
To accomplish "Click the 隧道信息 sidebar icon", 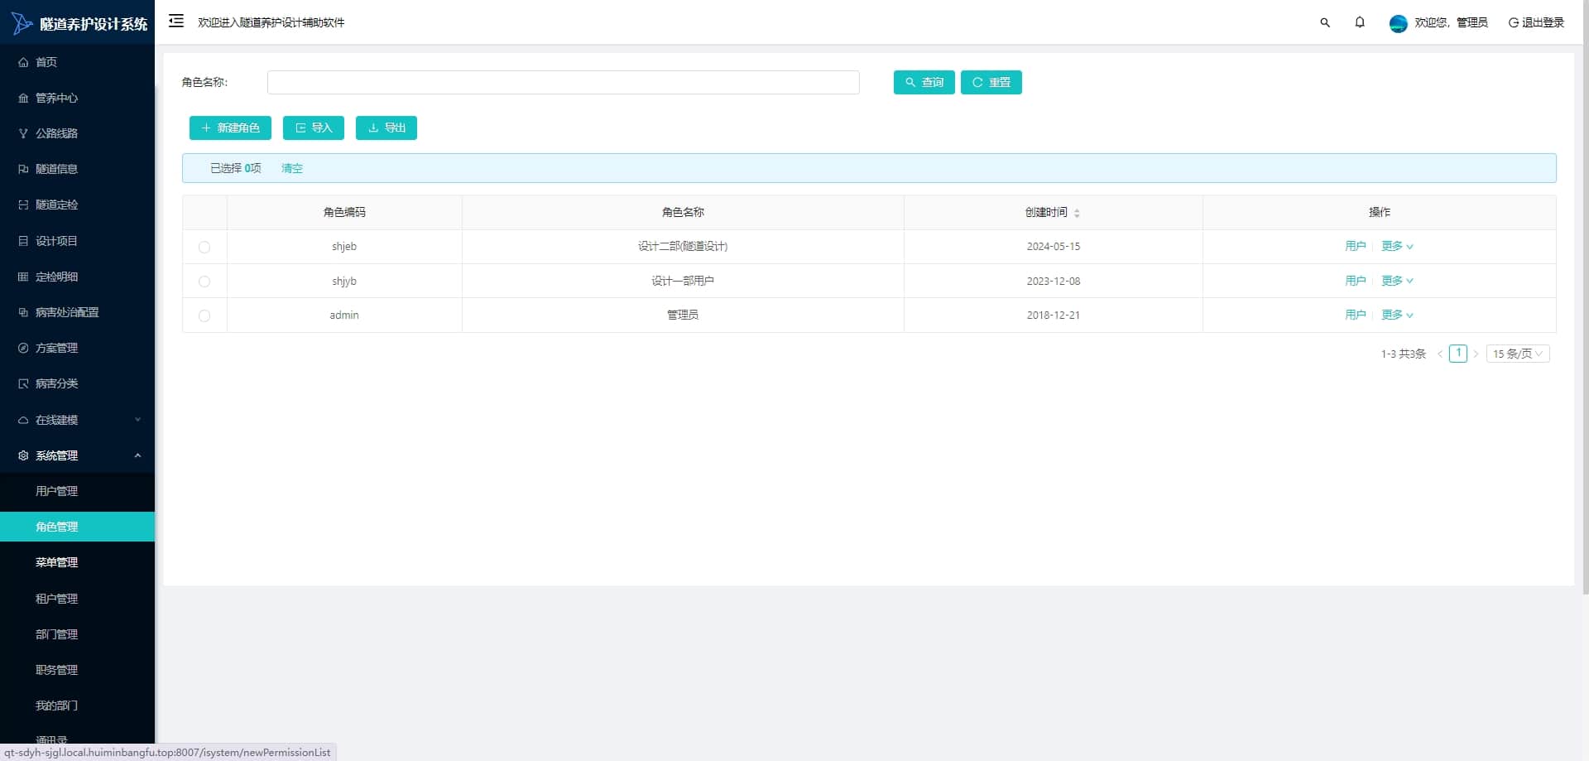I will 23,169.
